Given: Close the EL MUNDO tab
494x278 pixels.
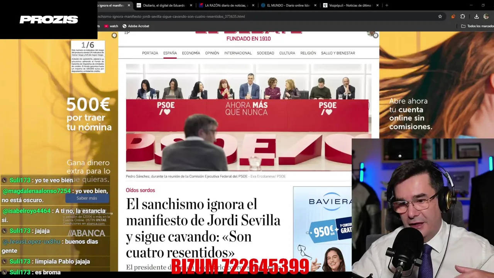Looking at the screenshot, I should (315, 5).
